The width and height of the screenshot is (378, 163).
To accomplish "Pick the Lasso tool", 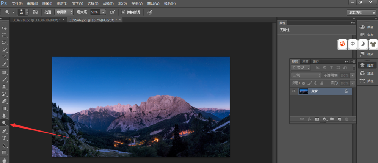I will (x=5, y=42).
